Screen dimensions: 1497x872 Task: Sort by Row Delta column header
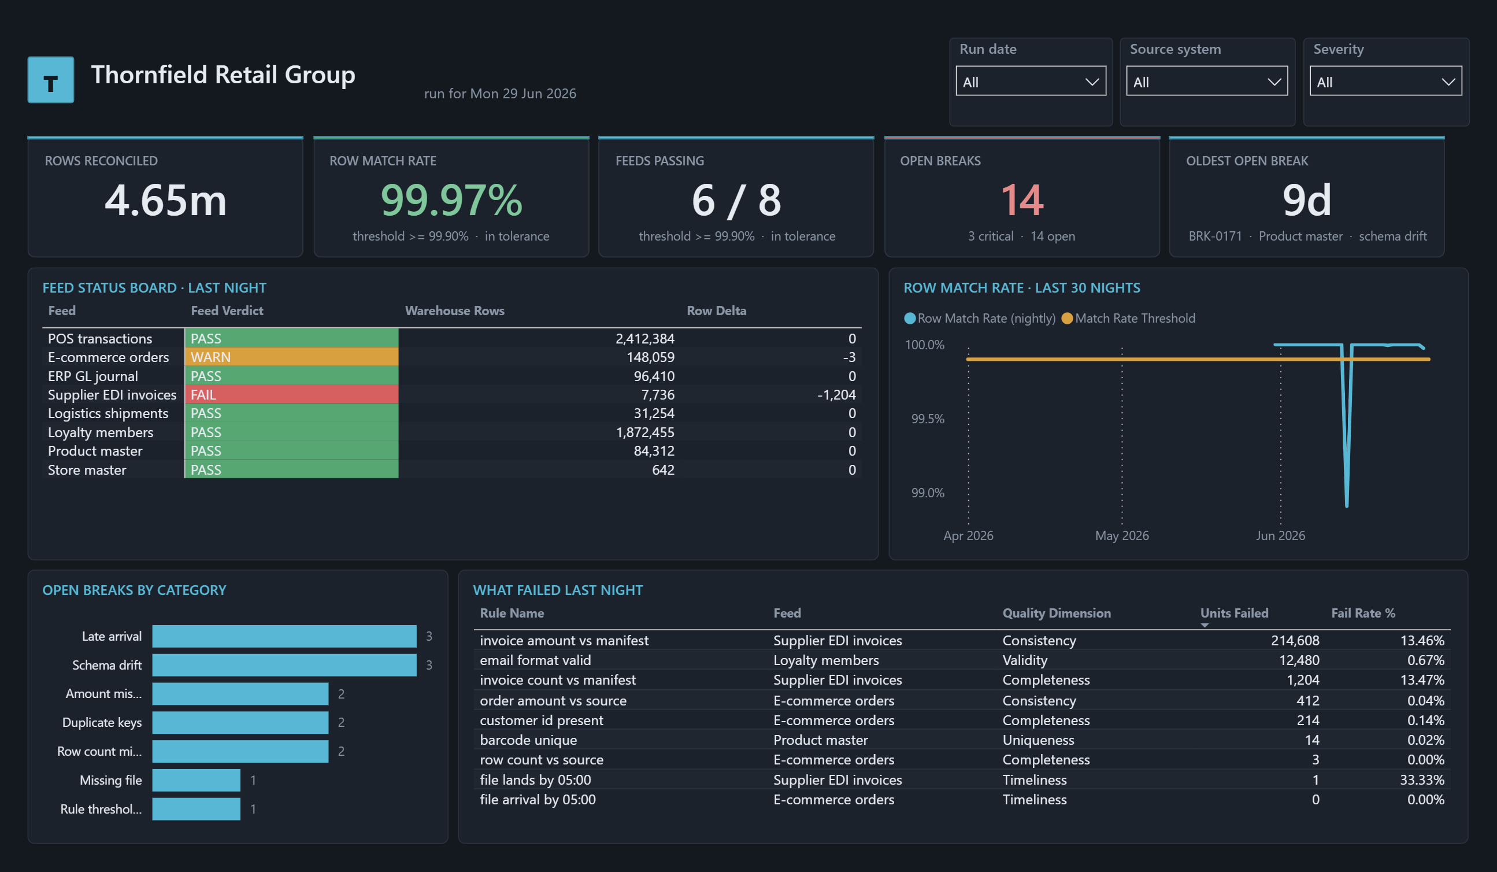click(717, 311)
